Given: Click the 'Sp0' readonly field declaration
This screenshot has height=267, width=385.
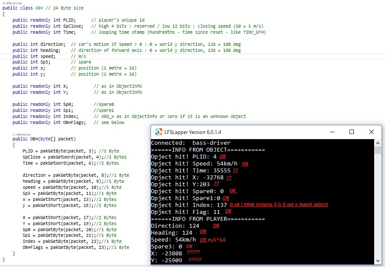Looking at the screenshot, I should [43, 104].
